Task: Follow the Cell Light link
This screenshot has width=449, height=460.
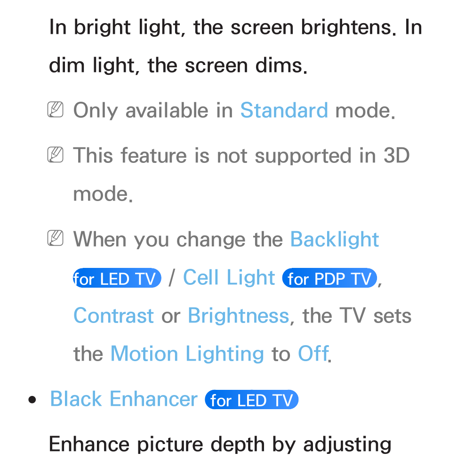Action: coord(229,277)
